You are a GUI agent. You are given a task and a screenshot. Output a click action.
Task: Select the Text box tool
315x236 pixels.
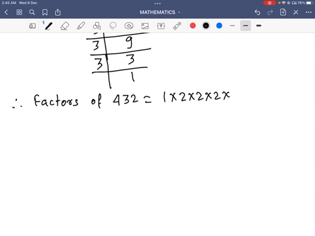pos(161,26)
